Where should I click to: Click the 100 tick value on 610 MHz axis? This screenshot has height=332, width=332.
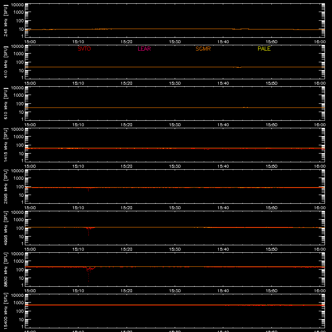[x=20, y=104]
